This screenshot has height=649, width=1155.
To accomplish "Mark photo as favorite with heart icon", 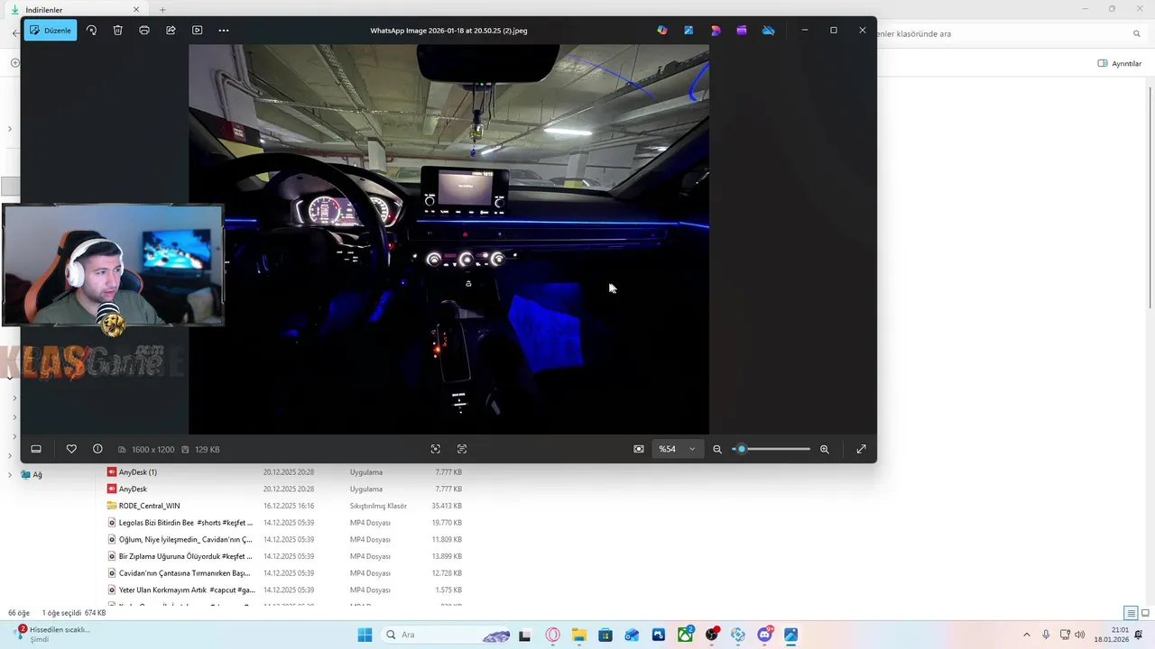I will point(71,449).
